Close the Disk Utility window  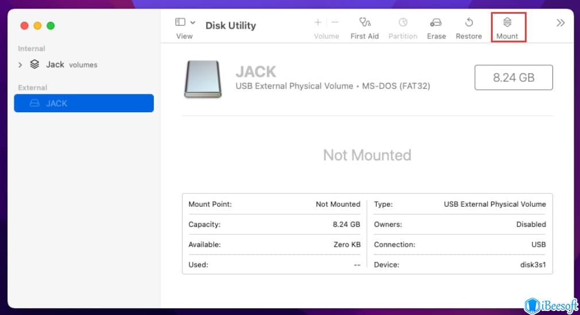point(24,26)
